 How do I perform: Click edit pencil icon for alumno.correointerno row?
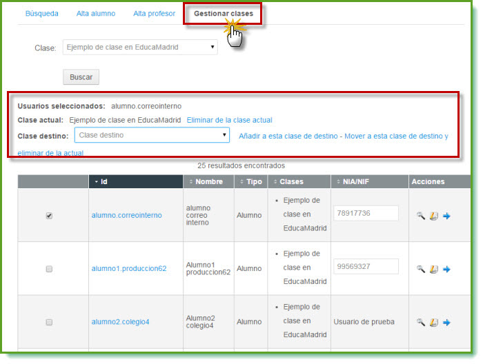[434, 216]
